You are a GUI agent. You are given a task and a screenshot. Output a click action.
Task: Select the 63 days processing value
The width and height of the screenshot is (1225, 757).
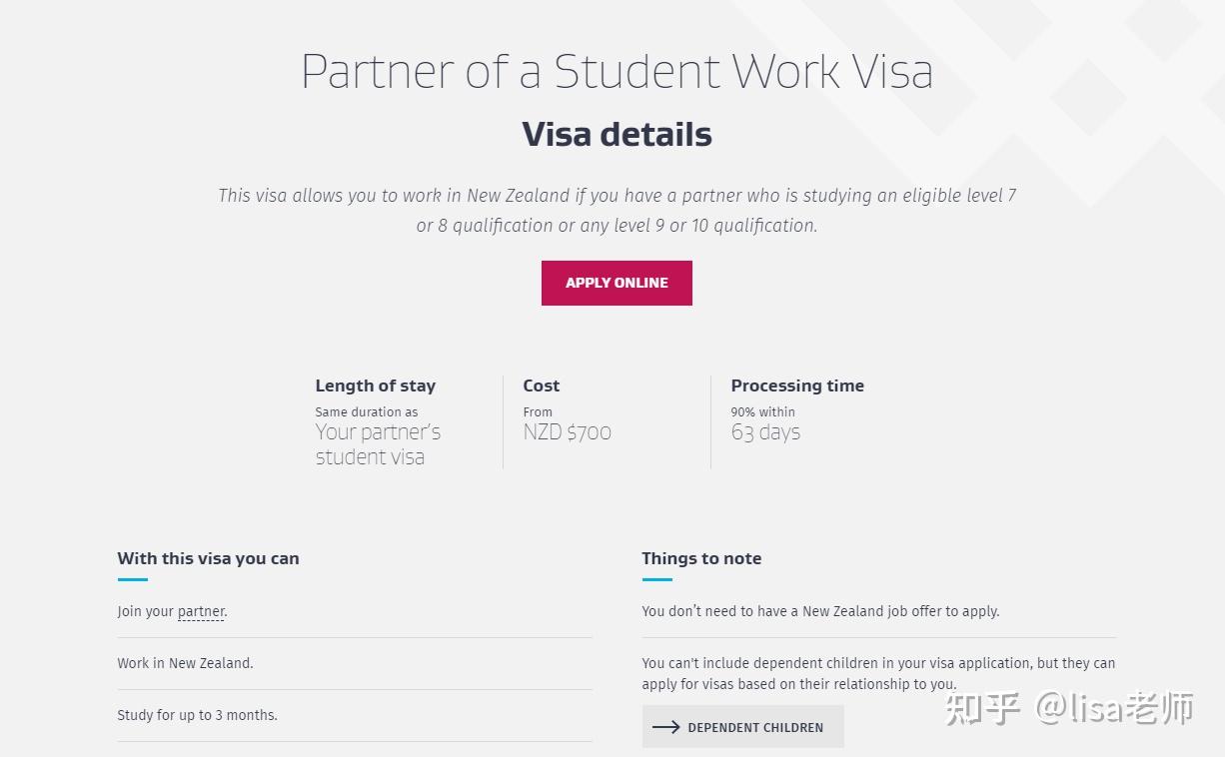(x=765, y=432)
